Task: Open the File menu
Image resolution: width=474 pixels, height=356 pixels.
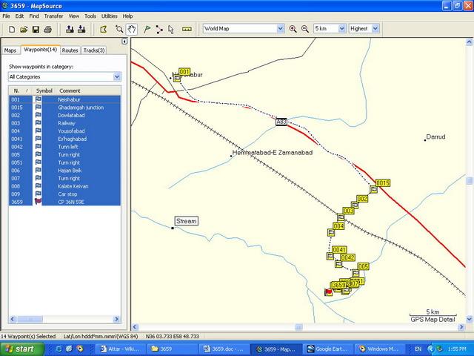Action: coord(6,16)
